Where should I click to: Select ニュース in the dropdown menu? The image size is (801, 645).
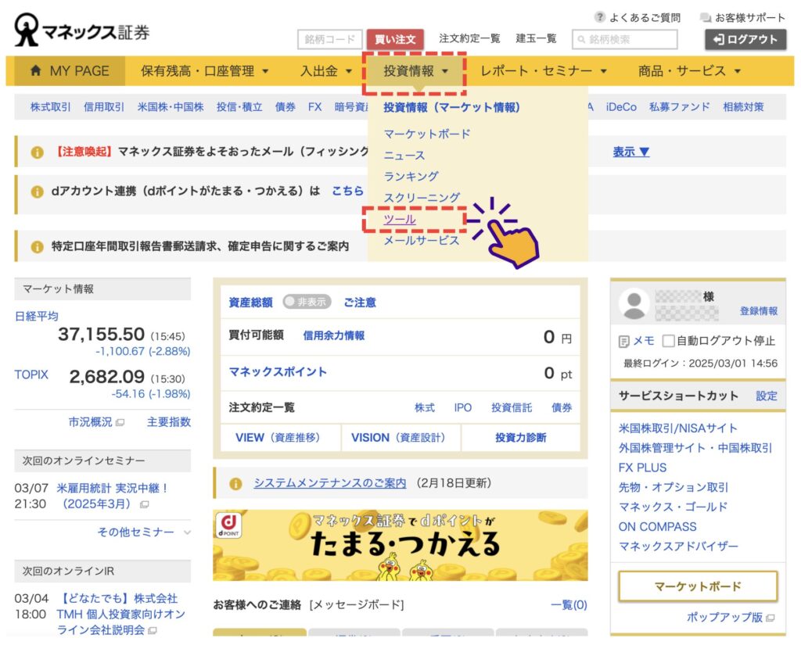404,156
